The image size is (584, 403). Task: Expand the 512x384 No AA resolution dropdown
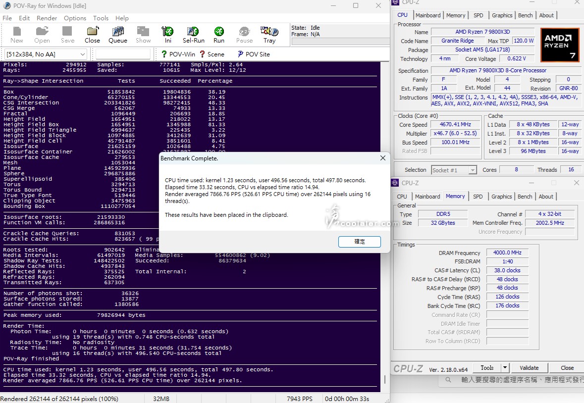pos(82,54)
